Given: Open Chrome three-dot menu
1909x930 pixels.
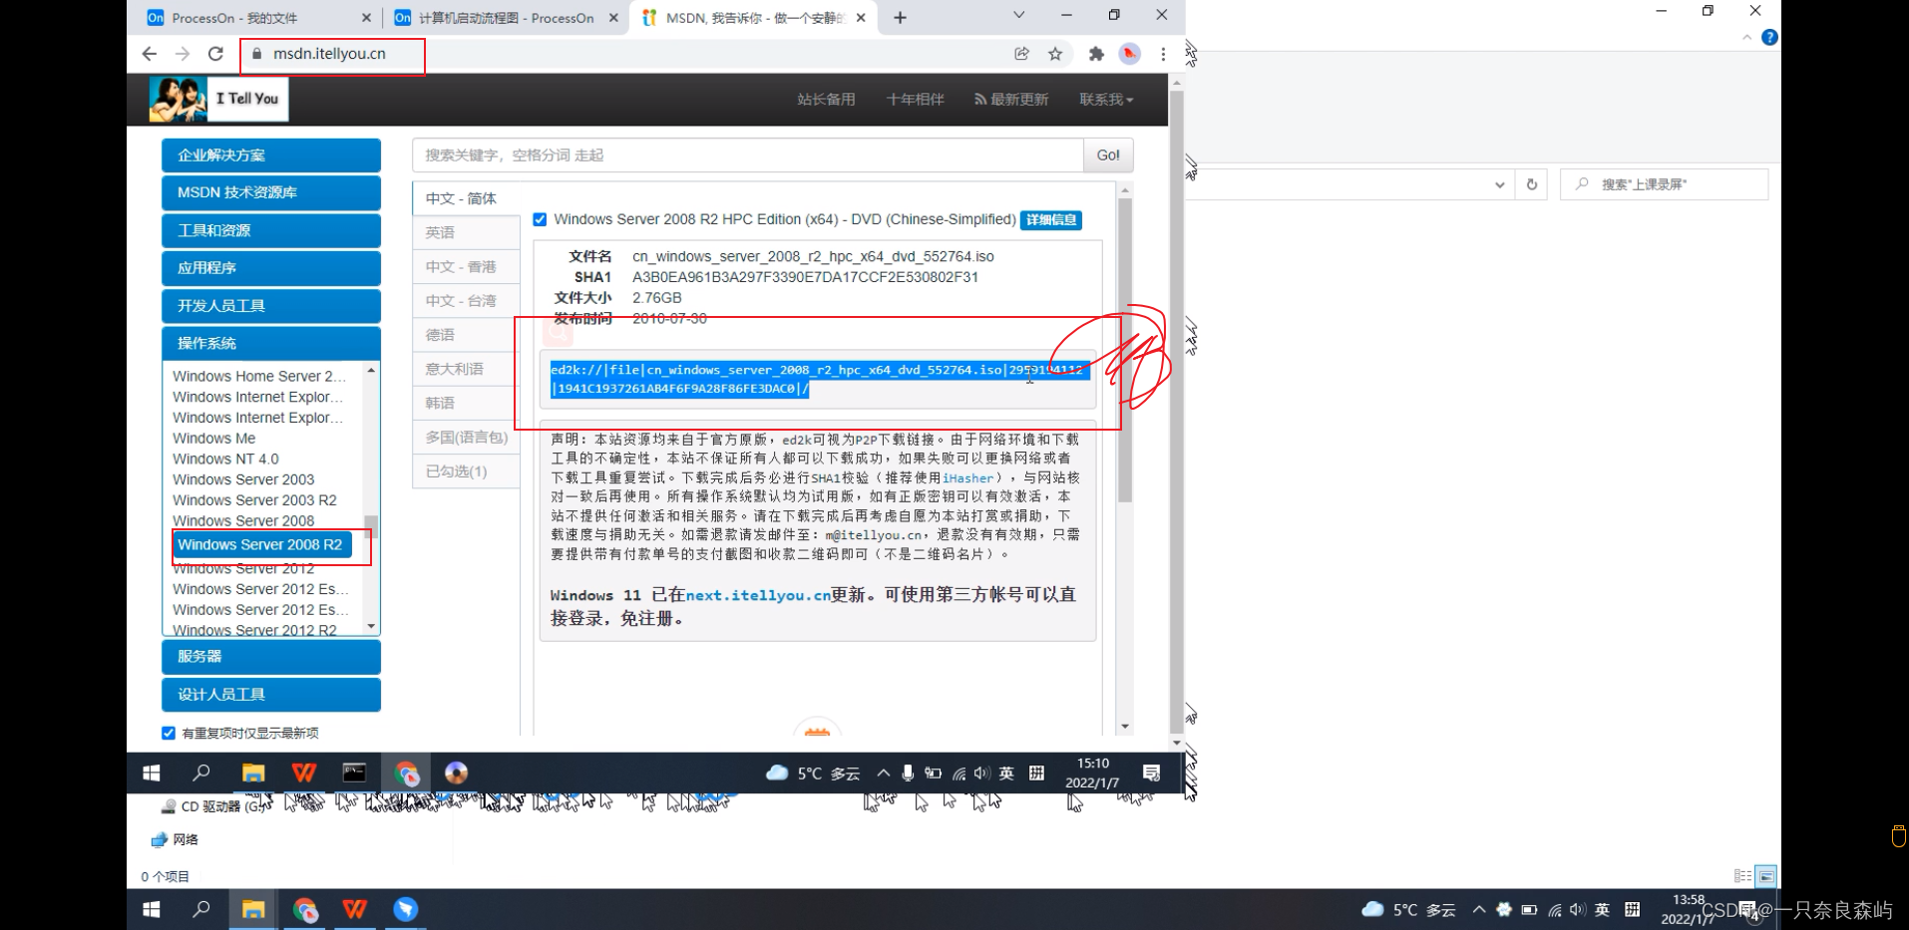Looking at the screenshot, I should click(1163, 54).
